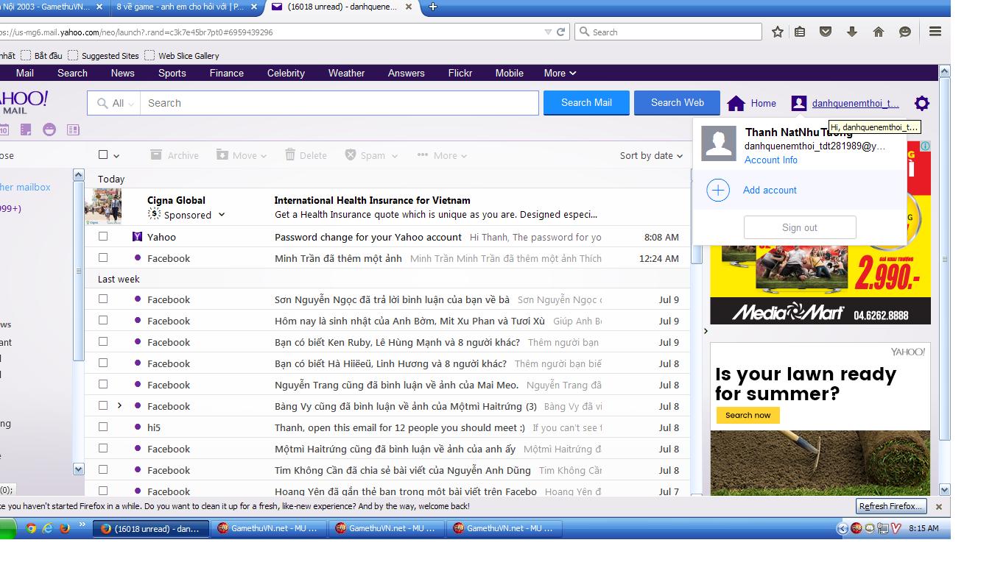
Task: Check the Sơn Nguyễn Ngọc email
Action: point(103,299)
